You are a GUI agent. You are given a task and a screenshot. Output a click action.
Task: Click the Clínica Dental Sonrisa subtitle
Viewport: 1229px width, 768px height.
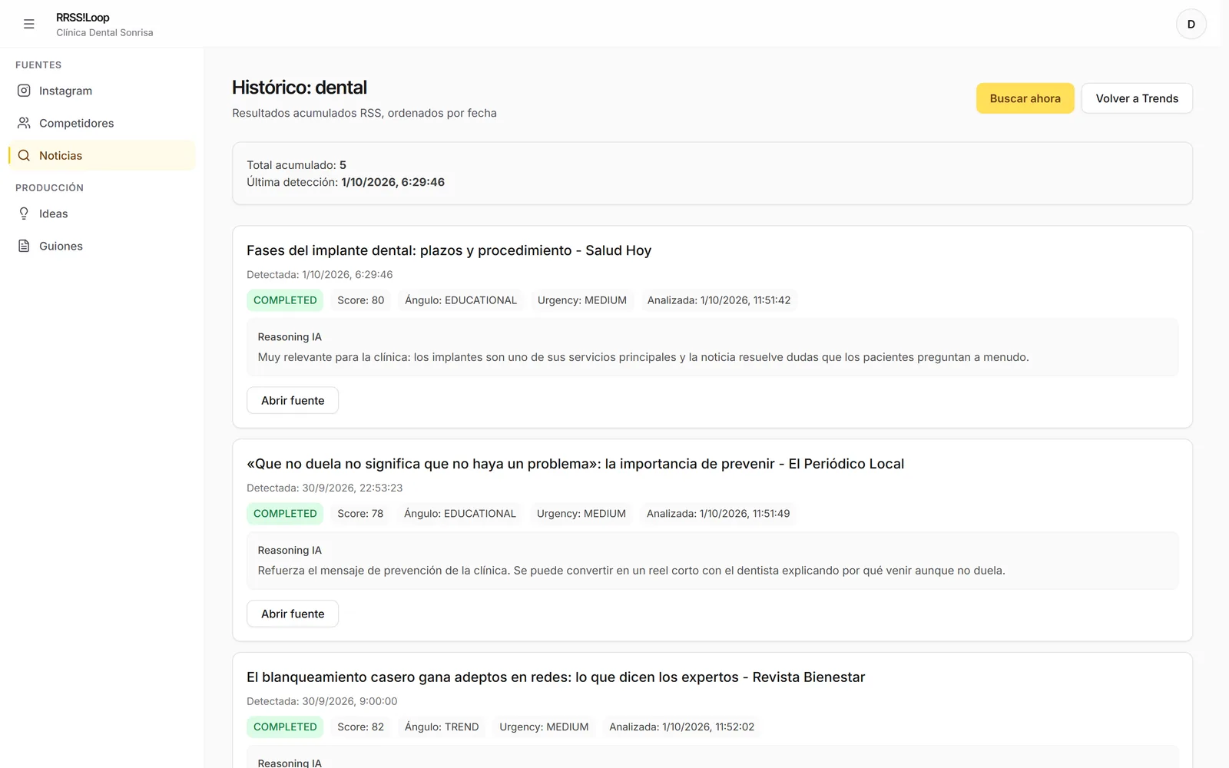104,32
